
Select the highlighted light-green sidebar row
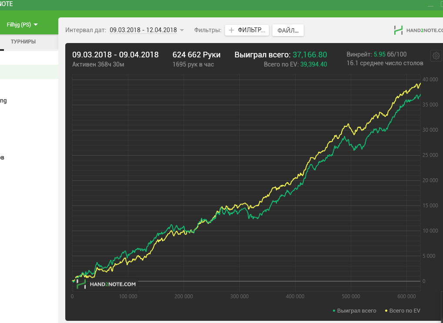pyautogui.click(x=29, y=72)
